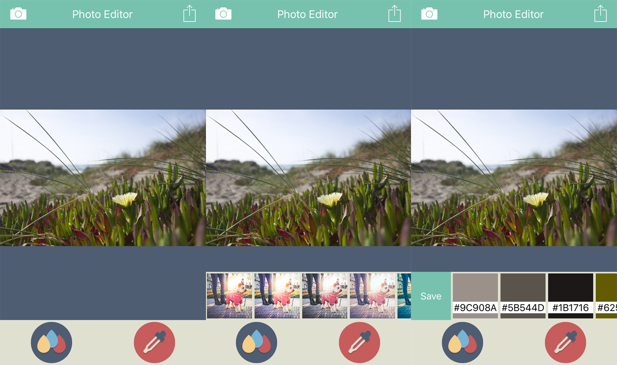Tap eyedropper button in middle screen

click(360, 342)
